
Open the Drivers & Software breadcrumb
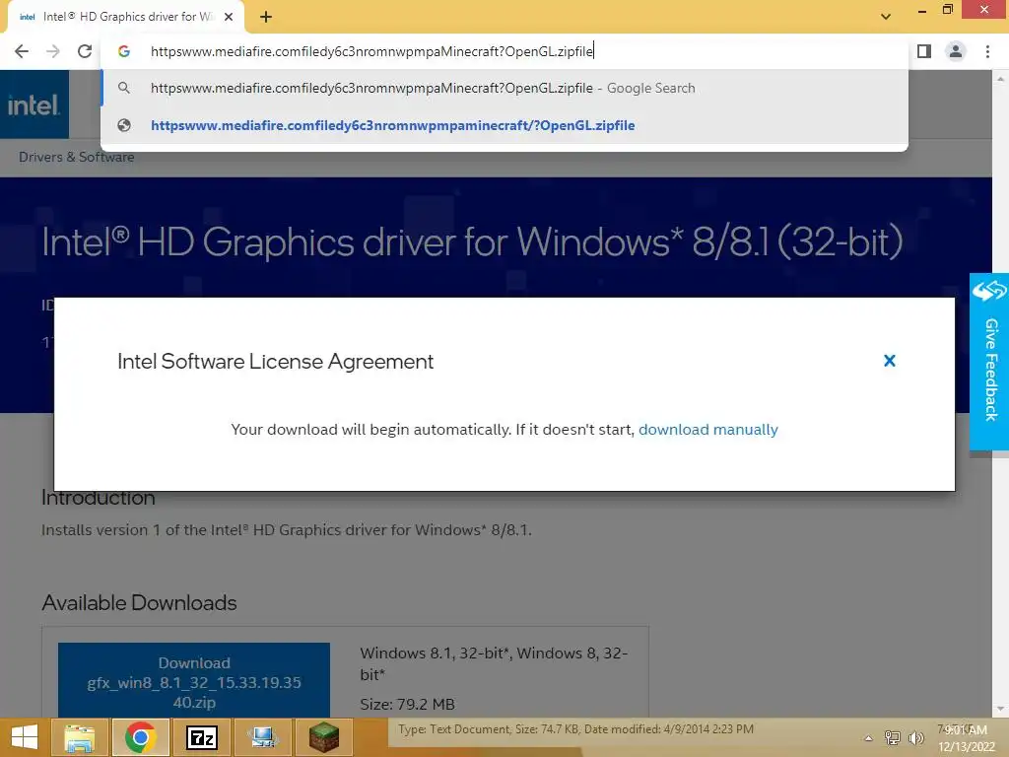[77, 157]
